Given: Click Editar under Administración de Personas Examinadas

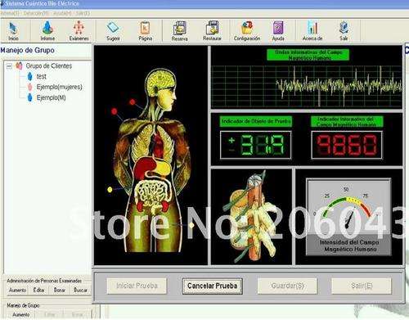Looking at the screenshot, I should pos(38,290).
